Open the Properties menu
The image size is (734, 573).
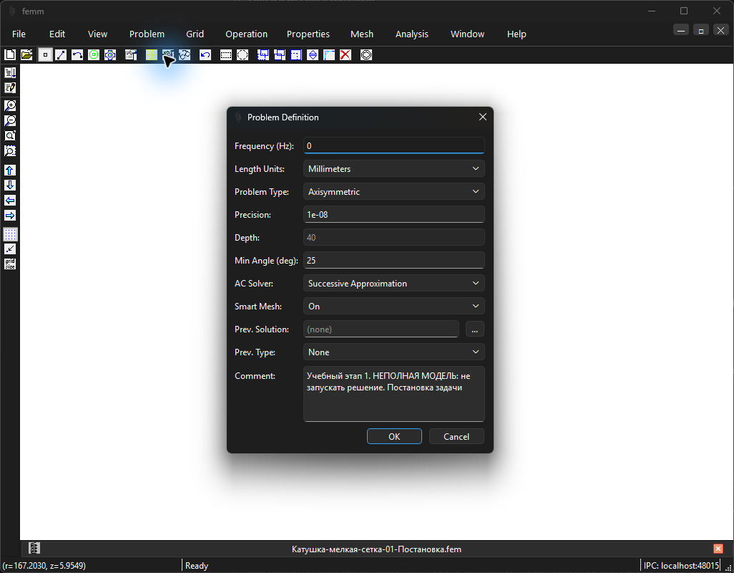click(x=308, y=34)
